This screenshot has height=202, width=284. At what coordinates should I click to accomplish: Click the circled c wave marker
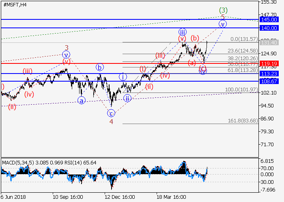(111, 113)
